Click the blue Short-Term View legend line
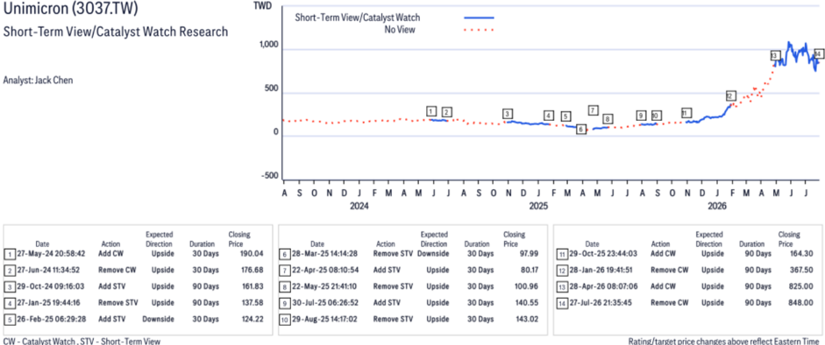 point(479,18)
